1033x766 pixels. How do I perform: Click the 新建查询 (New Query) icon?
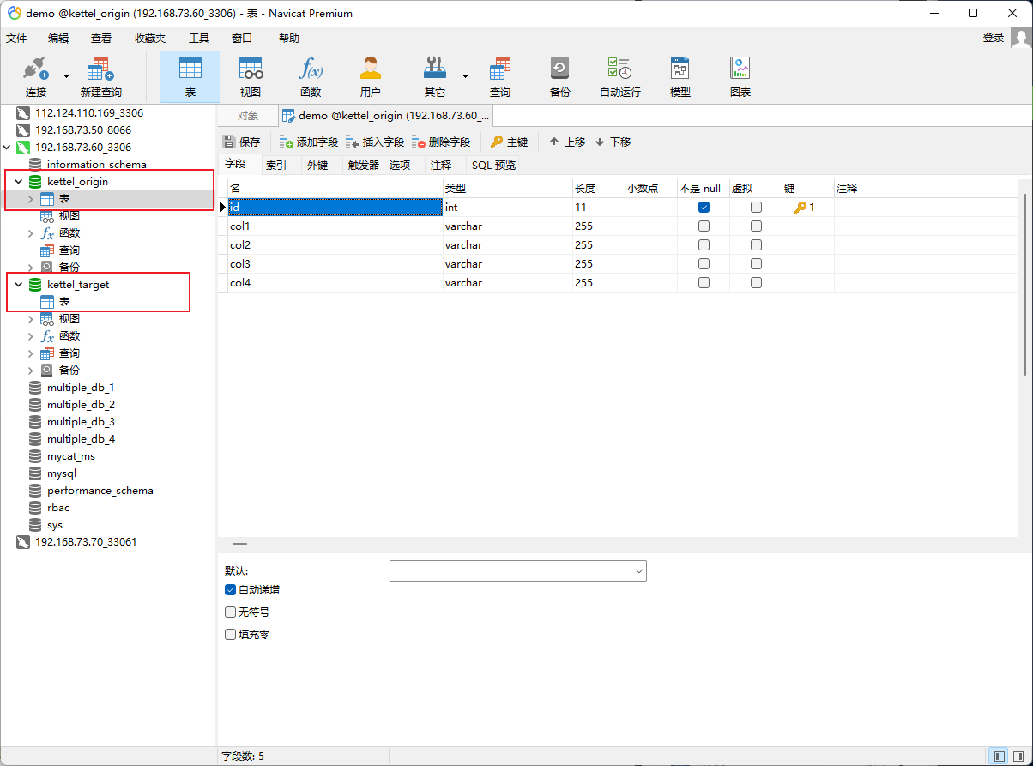[100, 76]
